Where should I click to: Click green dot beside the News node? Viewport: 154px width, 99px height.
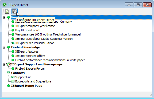coord(9,17)
